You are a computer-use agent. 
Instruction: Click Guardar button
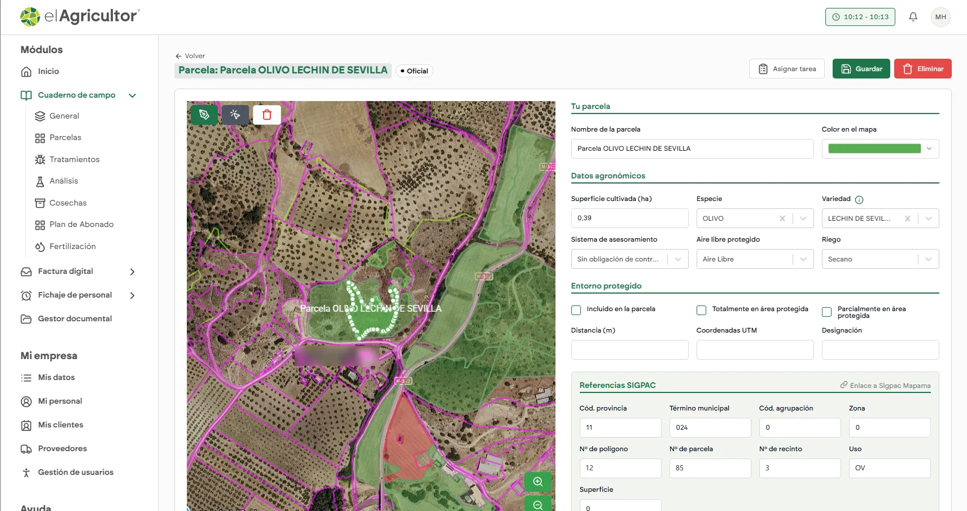[861, 69]
